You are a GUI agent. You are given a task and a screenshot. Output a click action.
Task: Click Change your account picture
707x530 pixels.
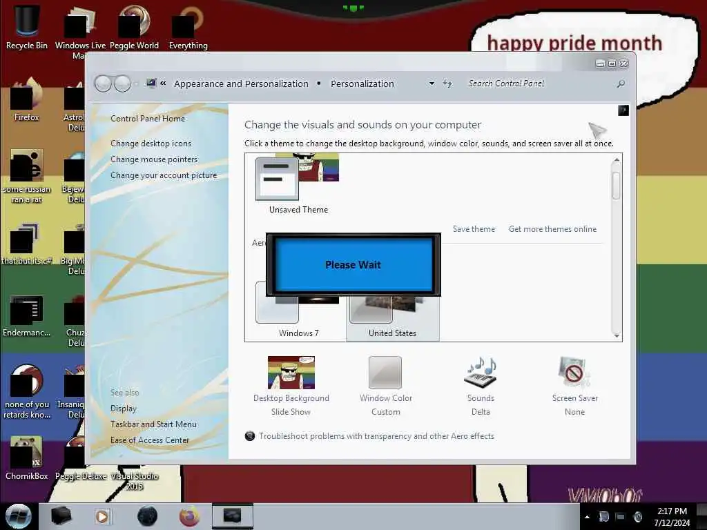(164, 175)
